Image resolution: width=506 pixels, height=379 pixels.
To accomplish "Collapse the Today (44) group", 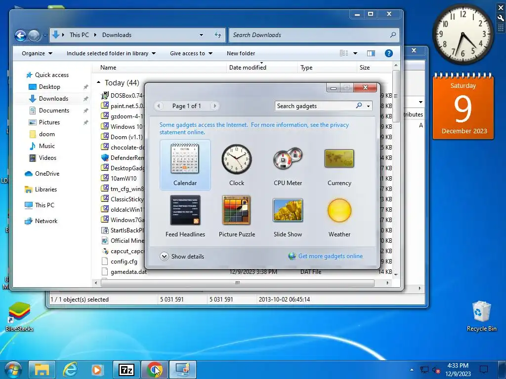I will point(99,82).
